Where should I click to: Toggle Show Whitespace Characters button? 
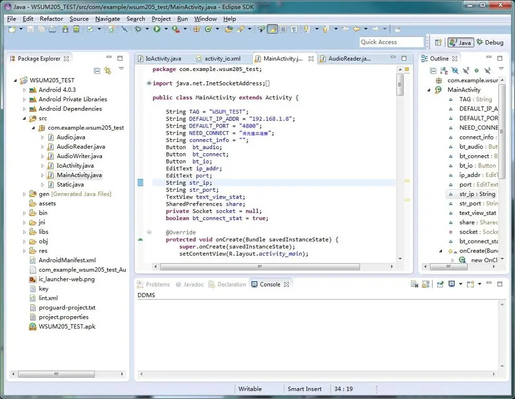(x=294, y=29)
